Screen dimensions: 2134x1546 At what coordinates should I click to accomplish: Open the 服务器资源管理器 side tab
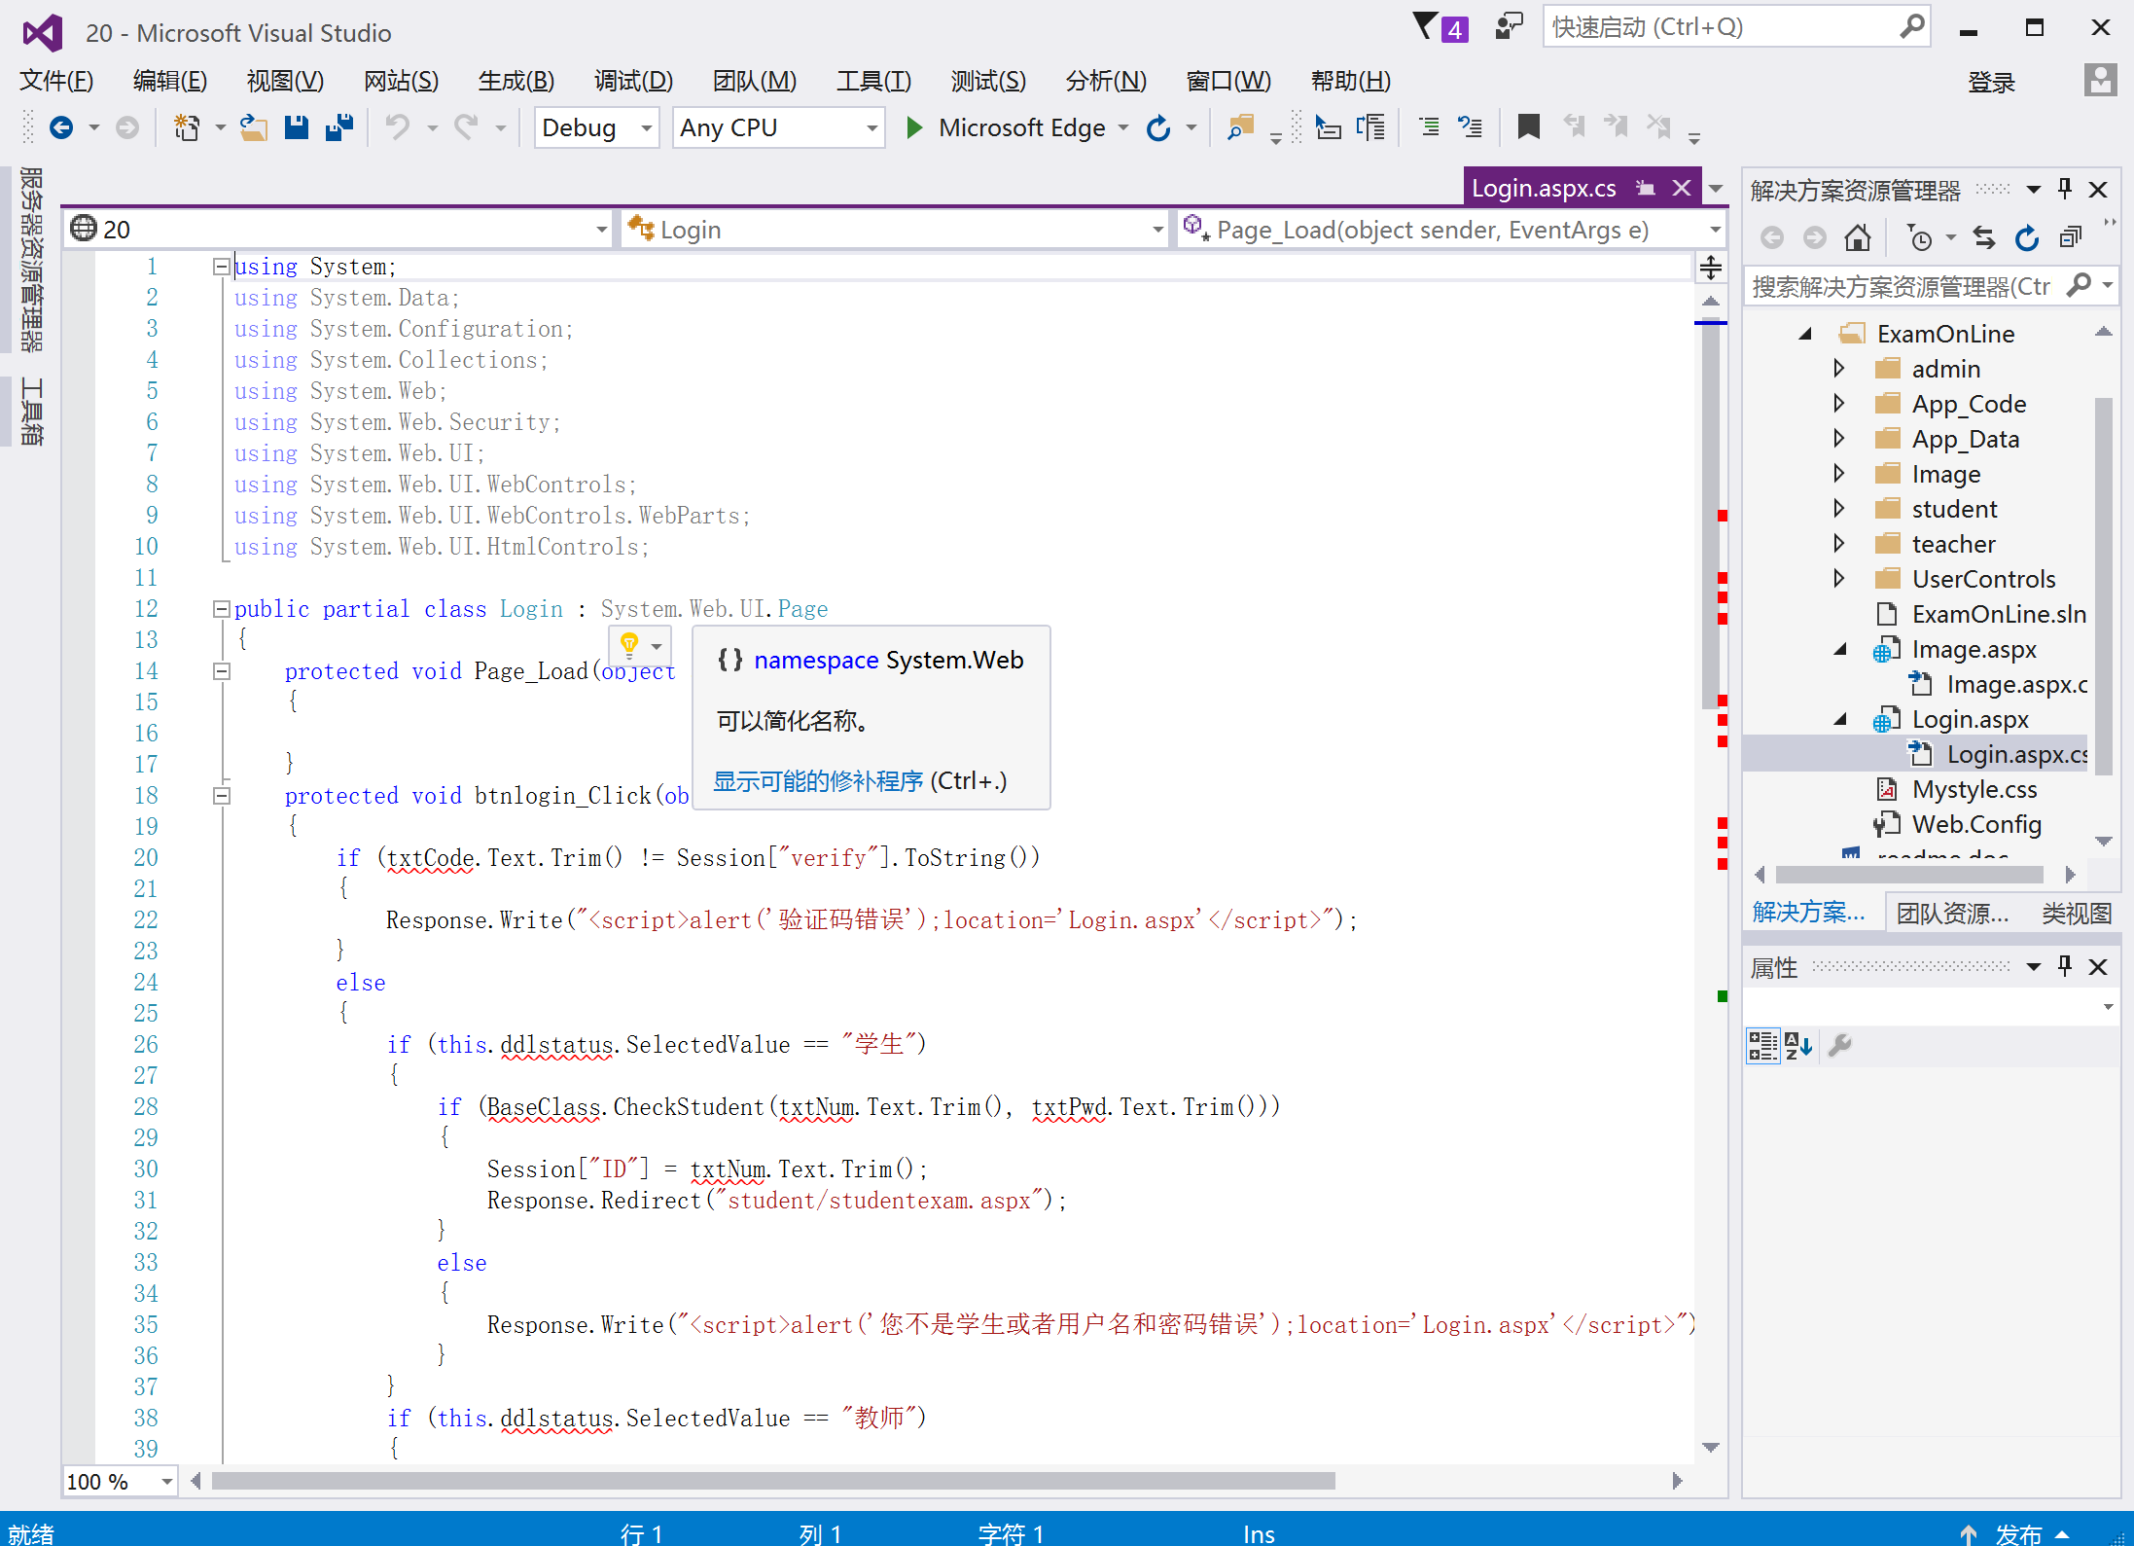31,258
